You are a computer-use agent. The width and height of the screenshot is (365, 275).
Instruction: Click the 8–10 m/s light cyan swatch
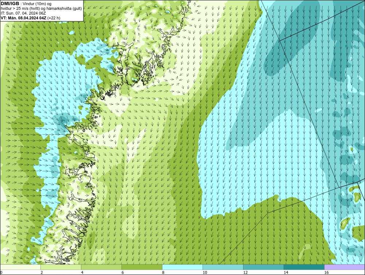pos(182,267)
